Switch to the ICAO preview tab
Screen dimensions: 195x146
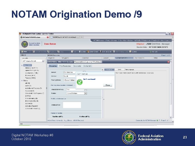(x=119, y=69)
